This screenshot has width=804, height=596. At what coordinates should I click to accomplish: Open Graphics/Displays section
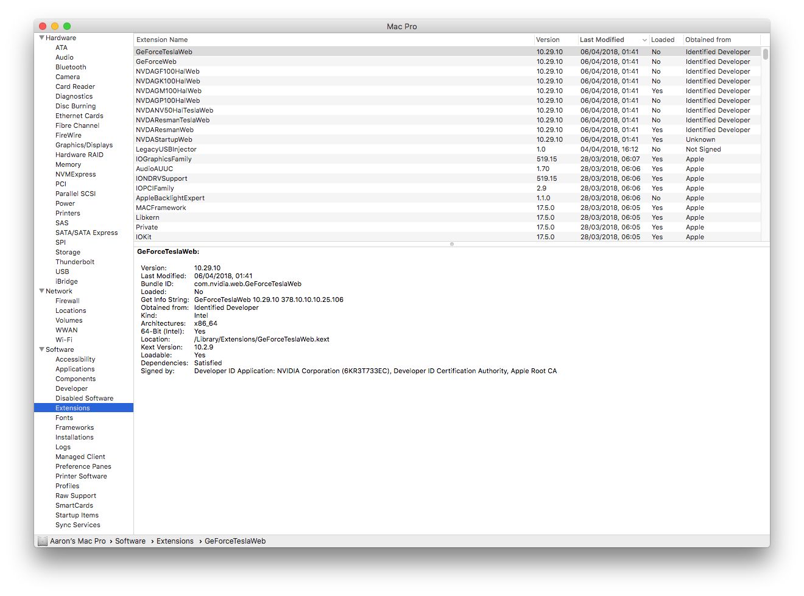tap(84, 145)
